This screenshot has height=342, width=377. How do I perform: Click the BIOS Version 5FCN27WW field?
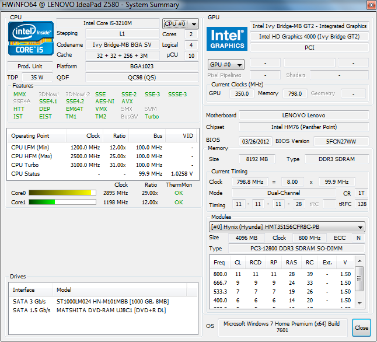tap(341, 141)
